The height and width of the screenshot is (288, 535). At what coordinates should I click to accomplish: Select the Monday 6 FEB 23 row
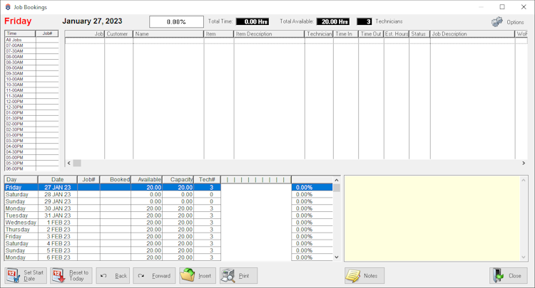pos(168,257)
